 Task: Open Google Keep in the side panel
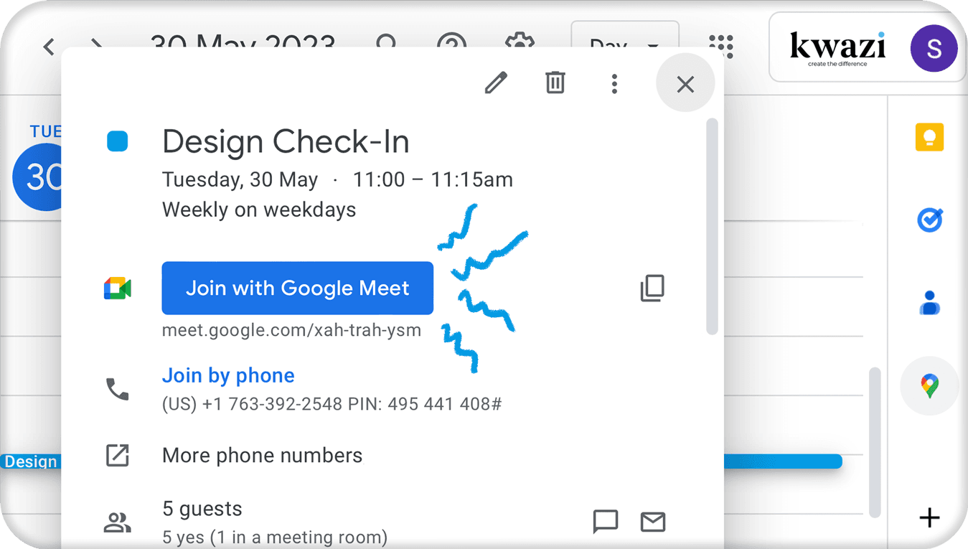pos(929,137)
